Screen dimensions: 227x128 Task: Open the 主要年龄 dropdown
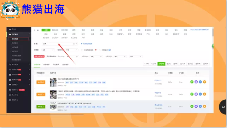pos(96,57)
